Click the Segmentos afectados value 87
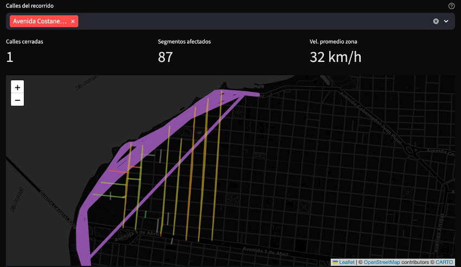Viewport: 461px width, 267px height. tap(165, 56)
